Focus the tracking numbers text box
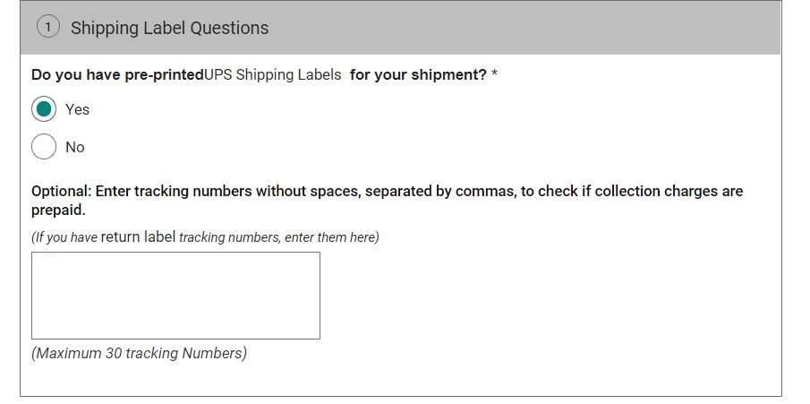 175,296
